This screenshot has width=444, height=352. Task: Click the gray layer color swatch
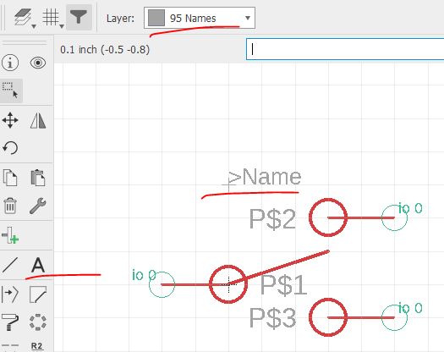pyautogui.click(x=156, y=18)
